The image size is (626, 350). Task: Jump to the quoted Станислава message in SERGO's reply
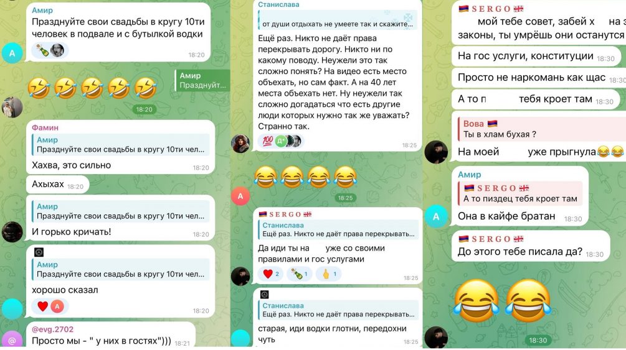coord(338,229)
